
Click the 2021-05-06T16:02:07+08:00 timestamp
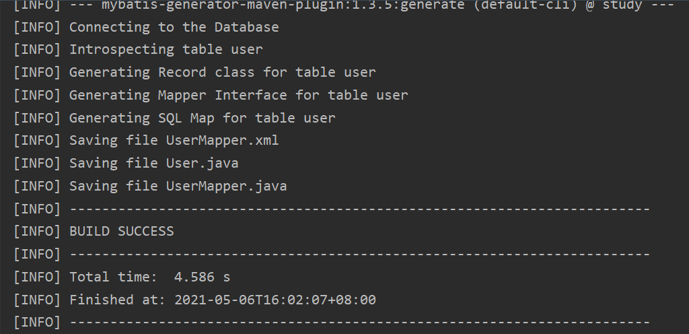[x=275, y=300]
